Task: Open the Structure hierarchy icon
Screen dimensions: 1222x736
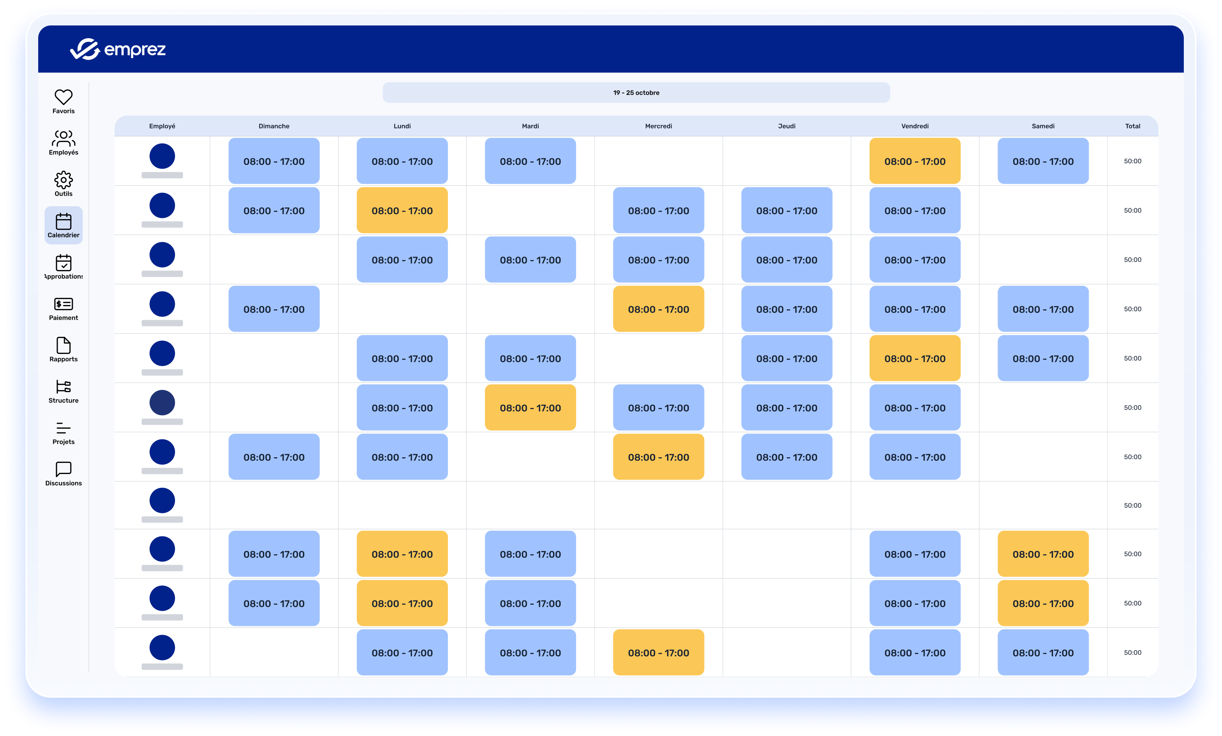Action: (64, 386)
